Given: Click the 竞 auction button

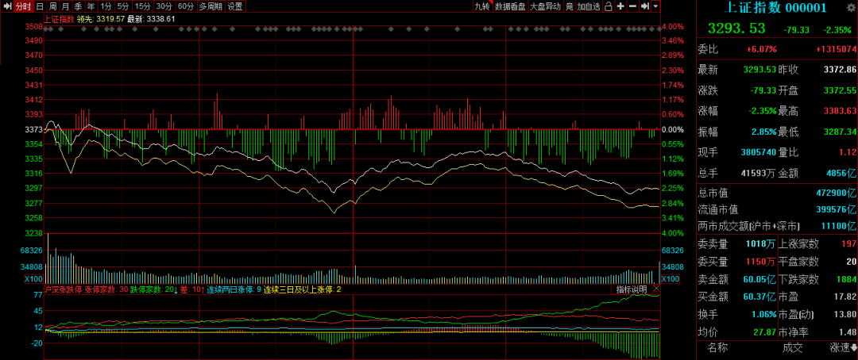Looking at the screenshot, I should 569,6.
